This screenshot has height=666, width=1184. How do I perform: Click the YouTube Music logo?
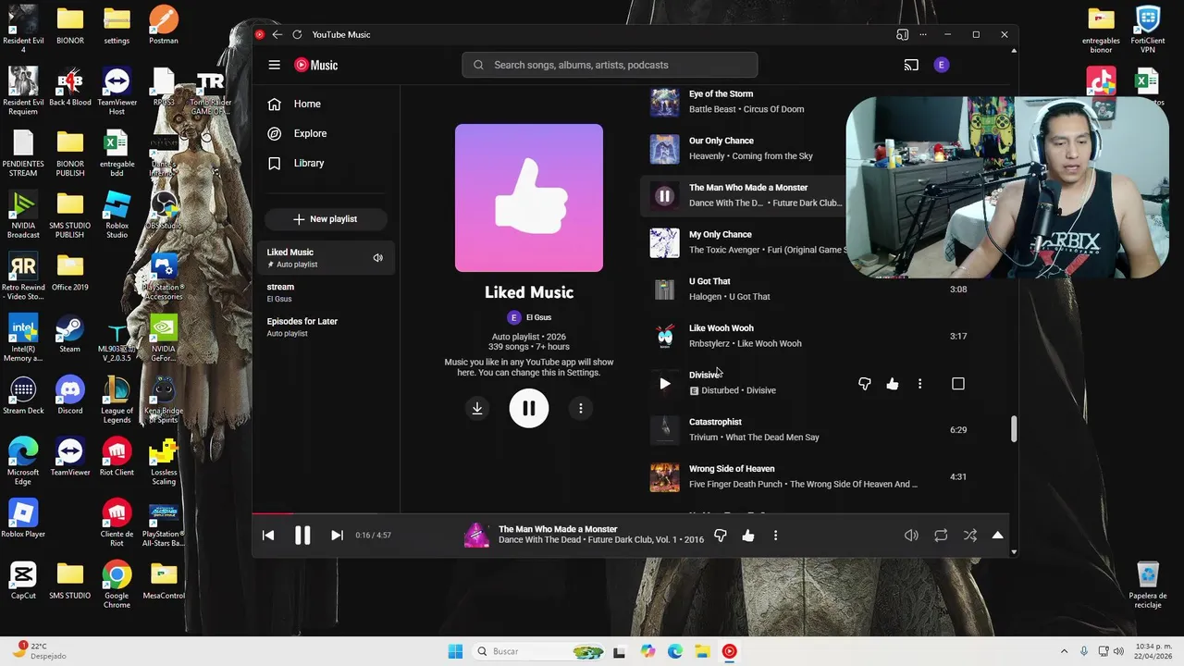click(x=316, y=65)
